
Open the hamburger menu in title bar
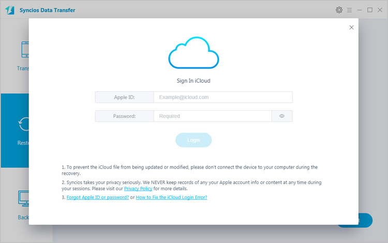tap(349, 10)
